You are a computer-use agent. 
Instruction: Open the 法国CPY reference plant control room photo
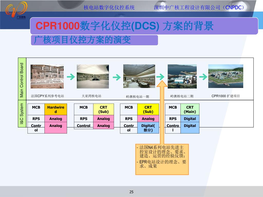click(x=47, y=76)
